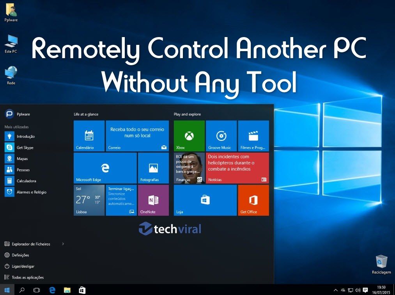Open the Calendário tile
The width and height of the screenshot is (395, 295).
pos(89,136)
